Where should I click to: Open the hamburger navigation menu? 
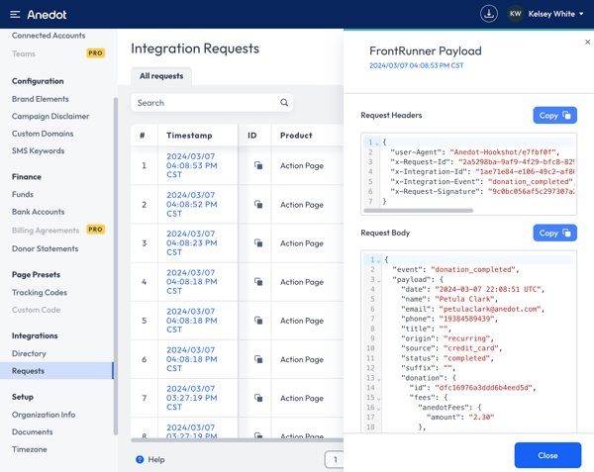pos(15,15)
